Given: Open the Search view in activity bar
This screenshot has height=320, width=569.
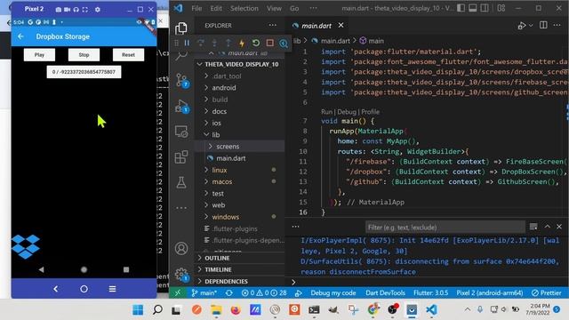Looking at the screenshot, I should click(181, 55).
